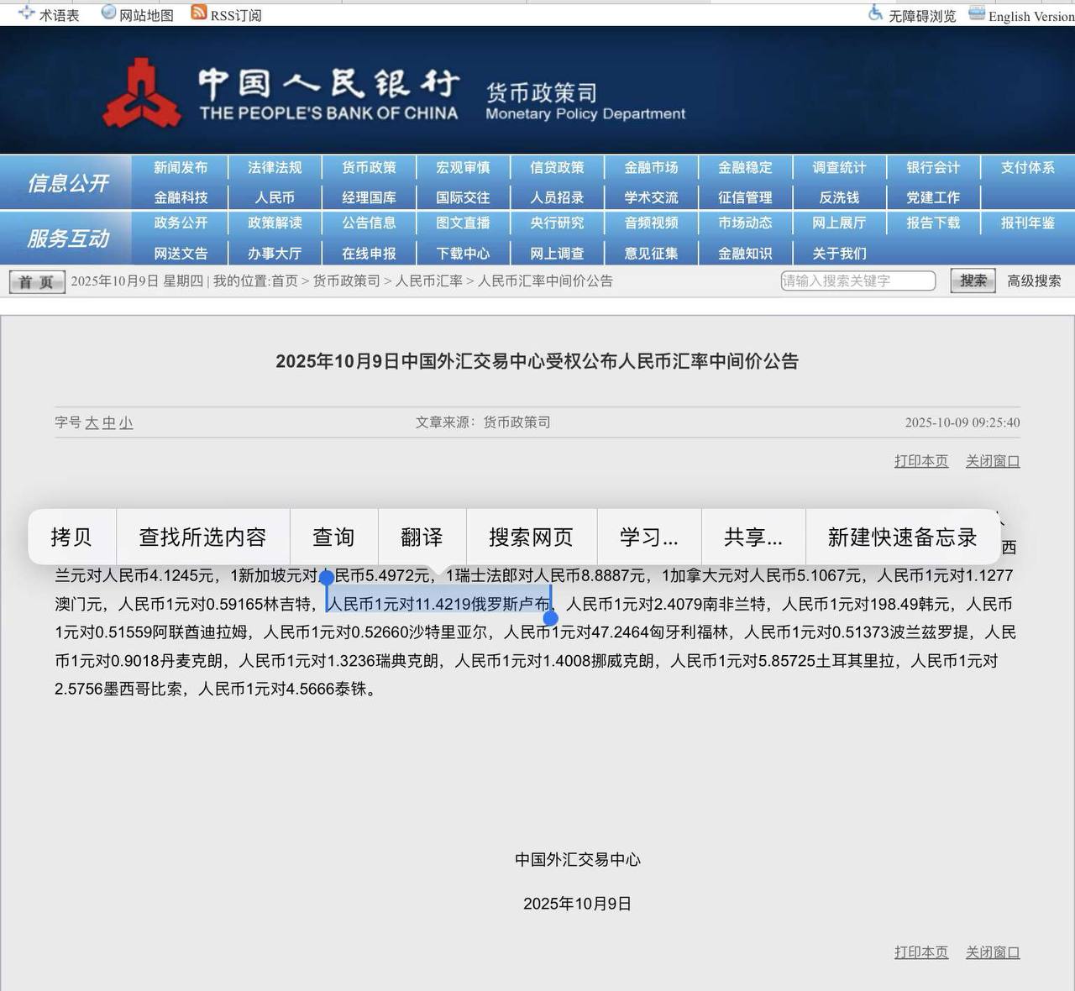Open the 高级搜索 link
Screen dimensions: 1075x991
pos(1034,281)
